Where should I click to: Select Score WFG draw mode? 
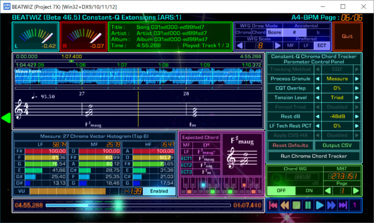coord(274,32)
